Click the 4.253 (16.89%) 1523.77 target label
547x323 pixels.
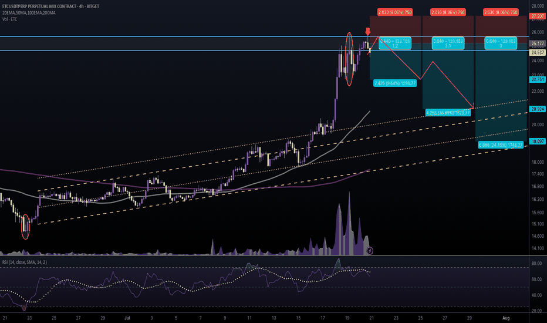click(448, 113)
